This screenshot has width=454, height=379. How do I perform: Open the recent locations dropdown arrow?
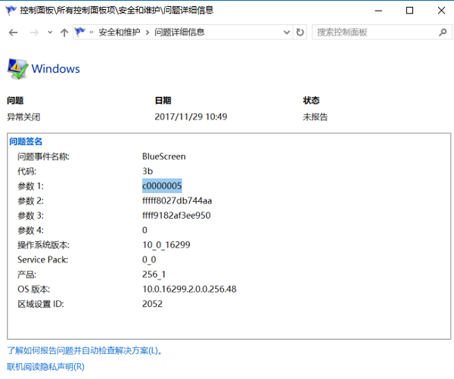coord(50,33)
